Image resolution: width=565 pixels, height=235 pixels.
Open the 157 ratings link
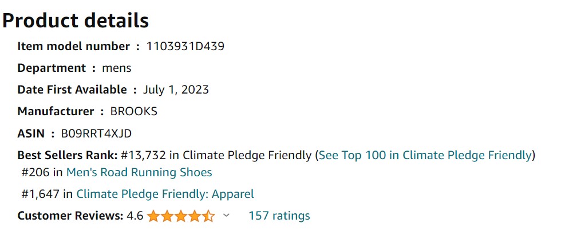(x=279, y=216)
